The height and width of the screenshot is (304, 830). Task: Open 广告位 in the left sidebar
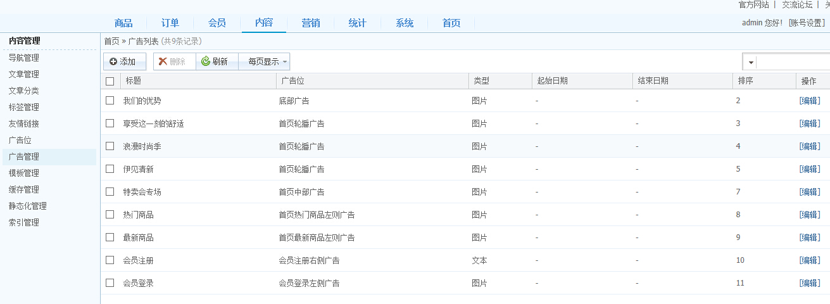coord(20,140)
